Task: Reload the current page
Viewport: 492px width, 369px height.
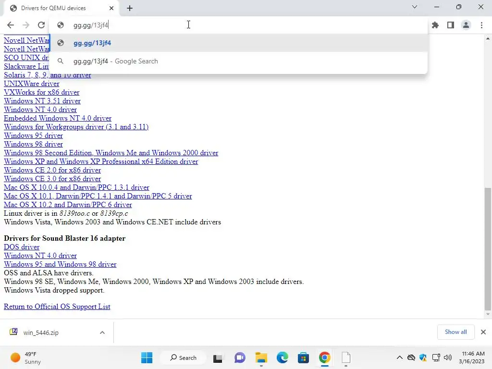Action: 41,25
